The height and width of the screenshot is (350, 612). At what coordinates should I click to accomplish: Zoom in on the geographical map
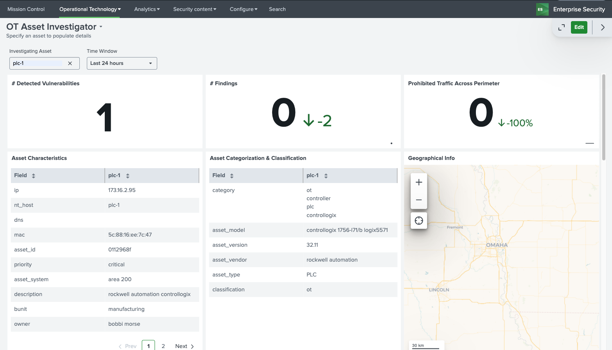(419, 182)
